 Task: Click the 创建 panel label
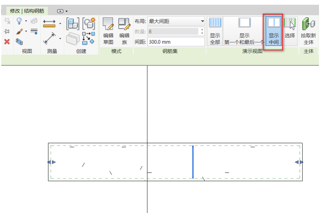click(x=81, y=51)
